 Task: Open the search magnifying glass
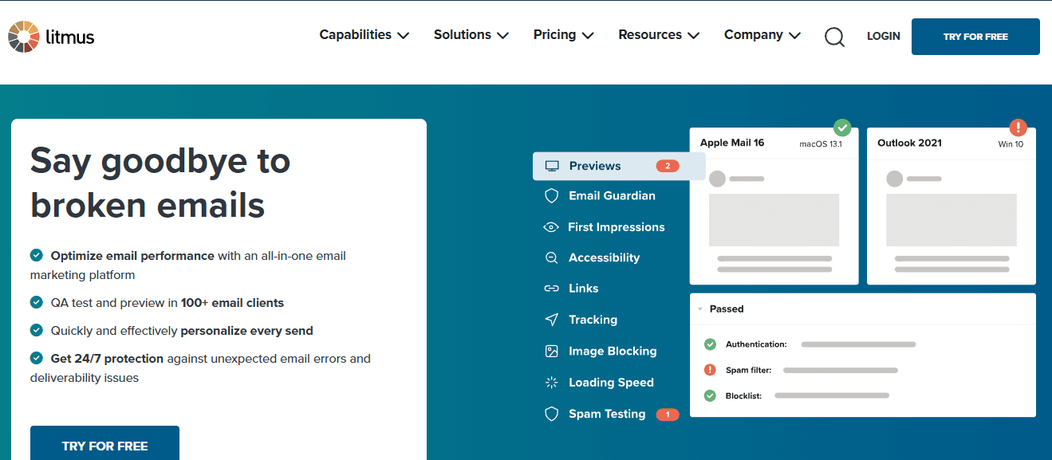(834, 37)
